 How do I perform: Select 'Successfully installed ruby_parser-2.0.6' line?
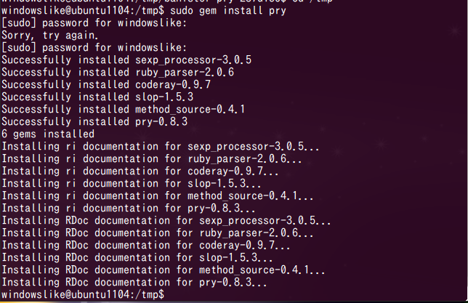[118, 72]
